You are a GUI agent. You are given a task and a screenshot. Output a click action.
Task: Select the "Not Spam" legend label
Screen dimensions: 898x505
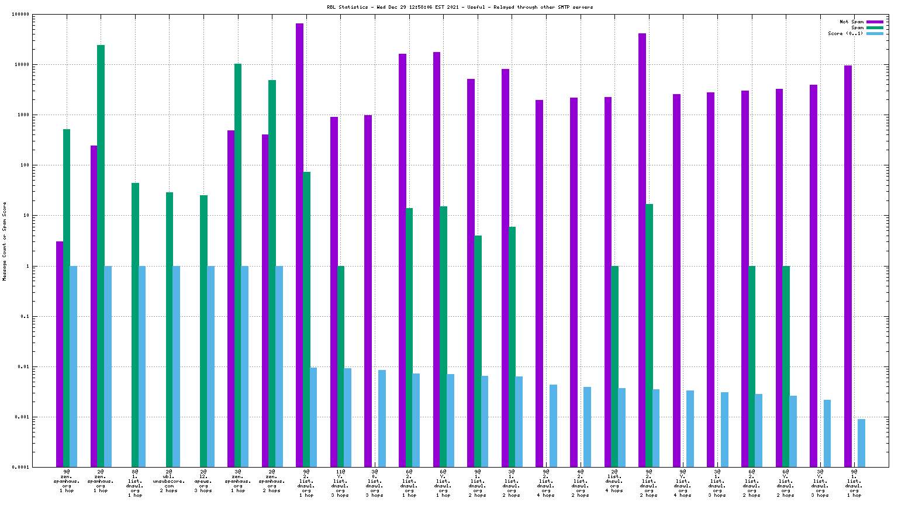pos(851,22)
